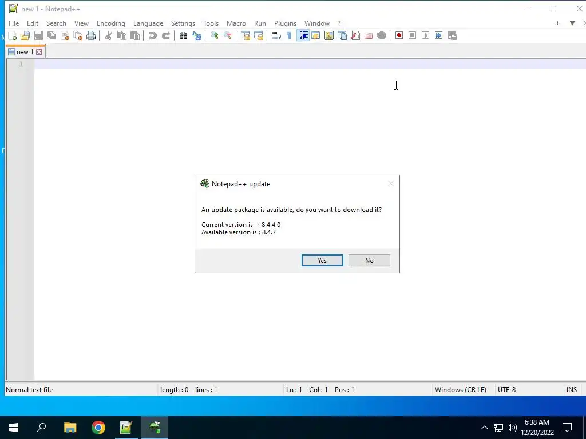
Task: Close the Notepad++ update dialog
Action: tap(390, 183)
